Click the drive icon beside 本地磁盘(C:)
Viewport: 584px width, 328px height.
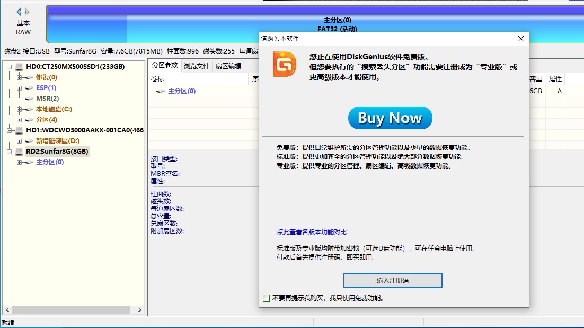tap(29, 109)
